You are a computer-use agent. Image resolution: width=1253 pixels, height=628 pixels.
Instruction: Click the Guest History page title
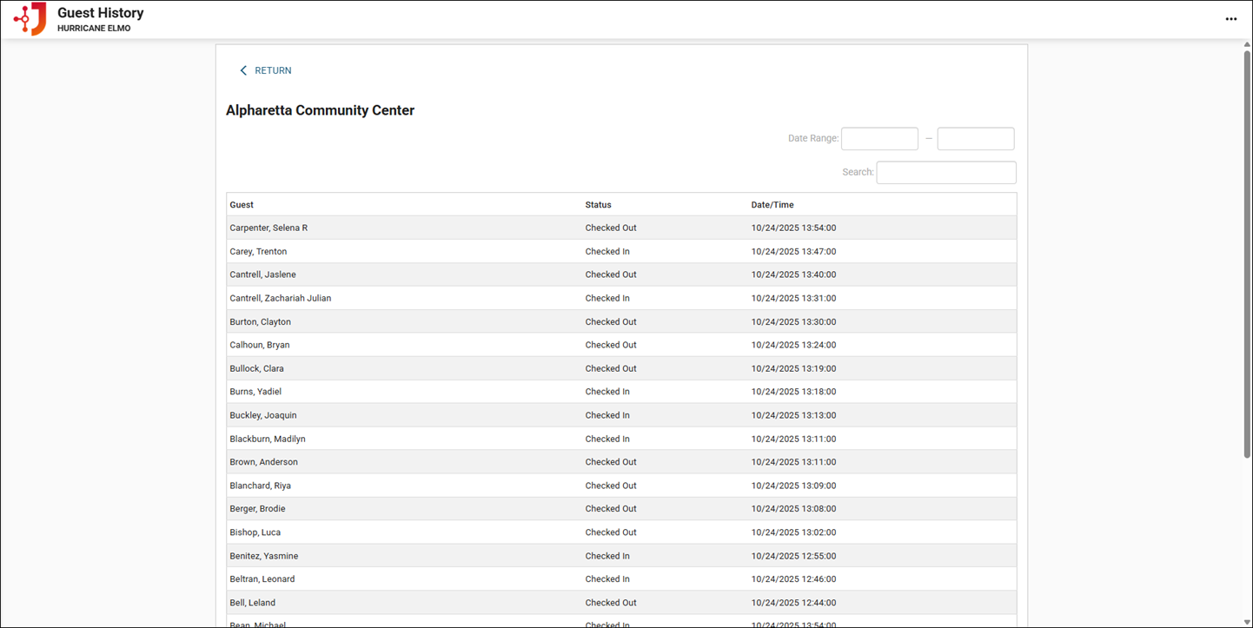pyautogui.click(x=101, y=13)
